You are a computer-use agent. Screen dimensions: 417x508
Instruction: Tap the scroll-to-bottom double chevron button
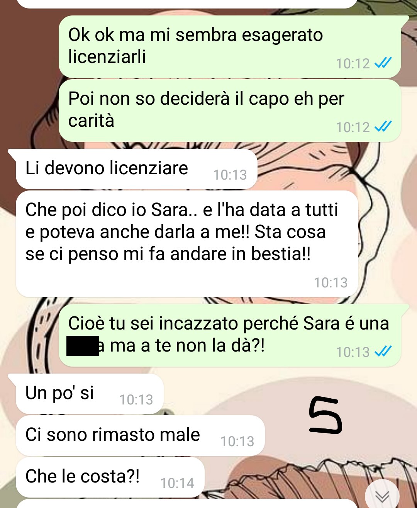point(382,496)
